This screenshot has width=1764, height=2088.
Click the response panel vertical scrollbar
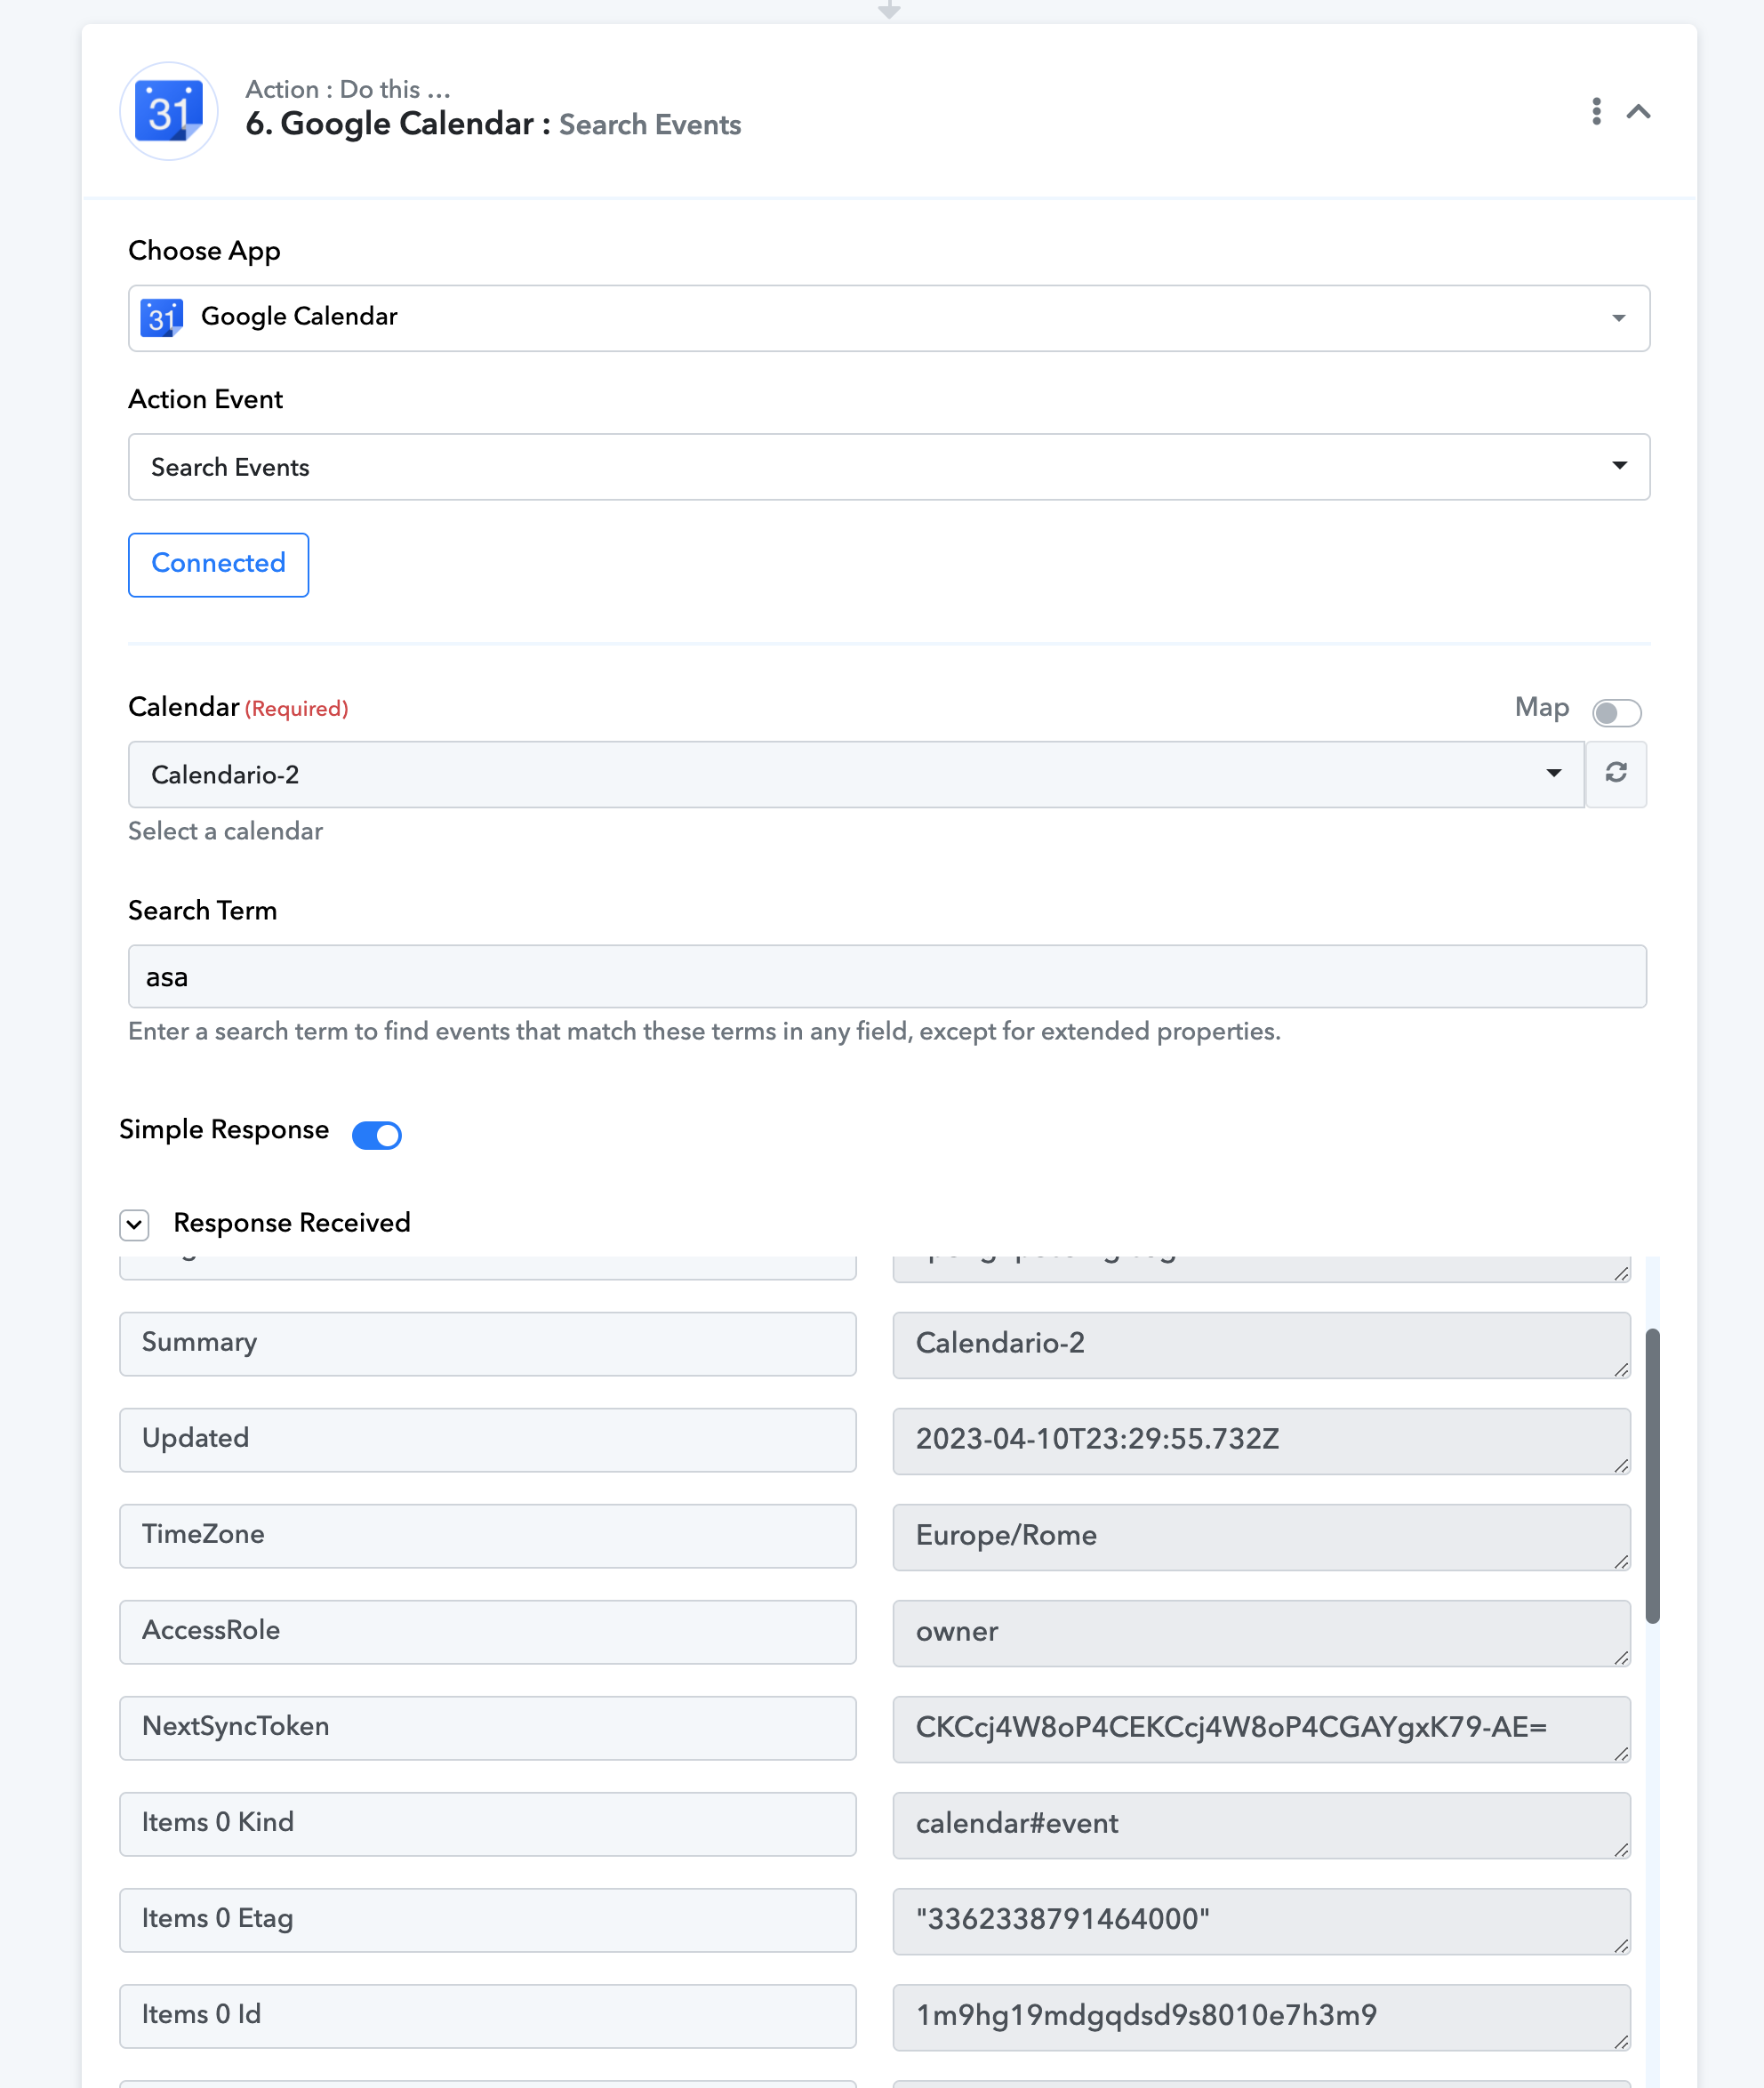point(1652,1475)
